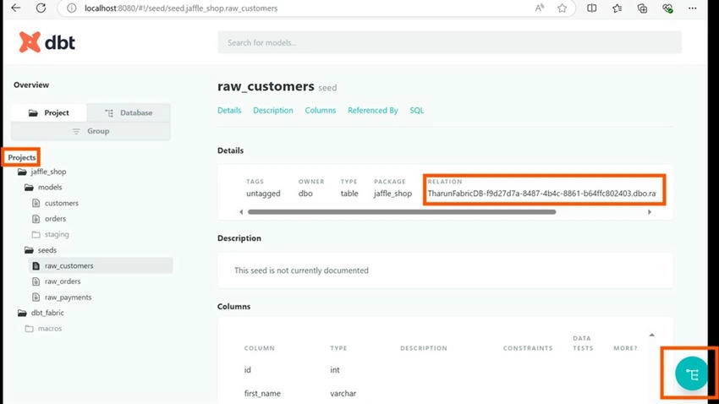Expand the macros folder
The width and height of the screenshot is (719, 404).
click(x=50, y=329)
